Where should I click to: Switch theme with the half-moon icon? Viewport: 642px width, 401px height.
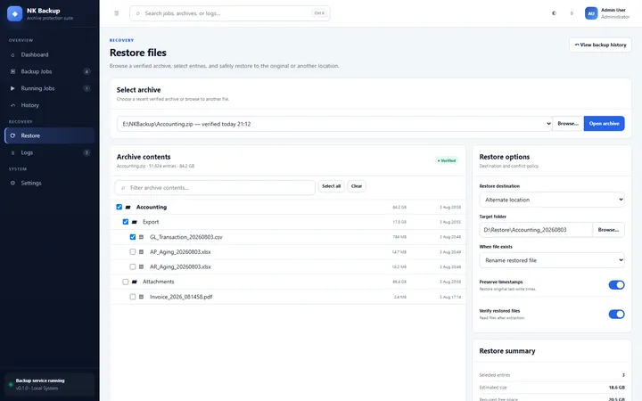coord(554,13)
